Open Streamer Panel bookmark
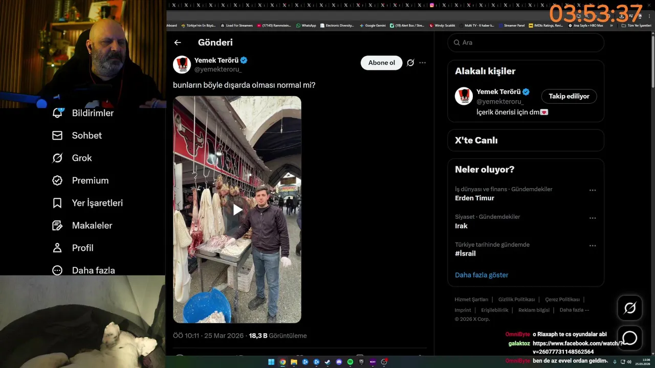This screenshot has width=655, height=368. (x=512, y=25)
